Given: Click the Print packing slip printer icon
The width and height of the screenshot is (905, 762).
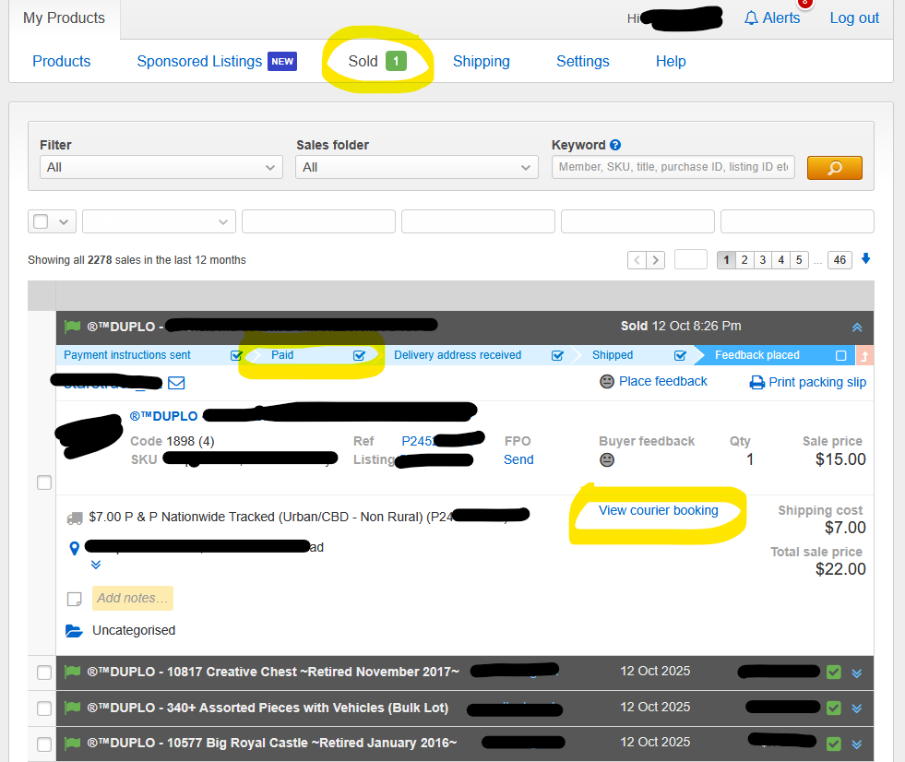Looking at the screenshot, I should point(757,382).
